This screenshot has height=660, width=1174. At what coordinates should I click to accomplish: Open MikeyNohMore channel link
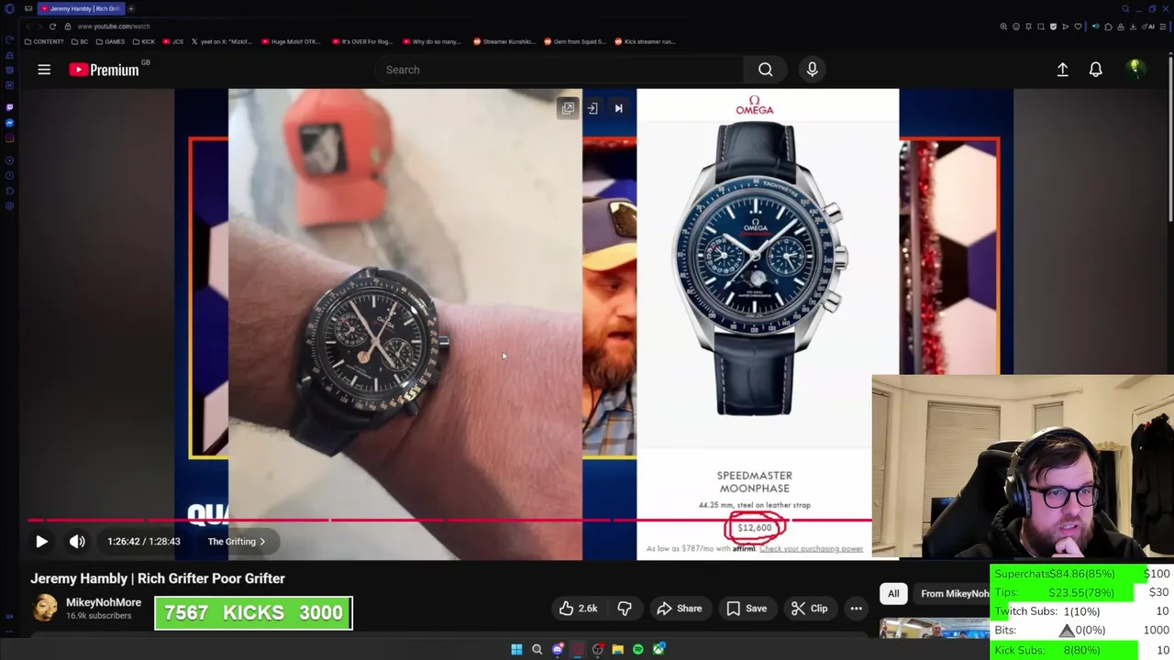(x=104, y=602)
